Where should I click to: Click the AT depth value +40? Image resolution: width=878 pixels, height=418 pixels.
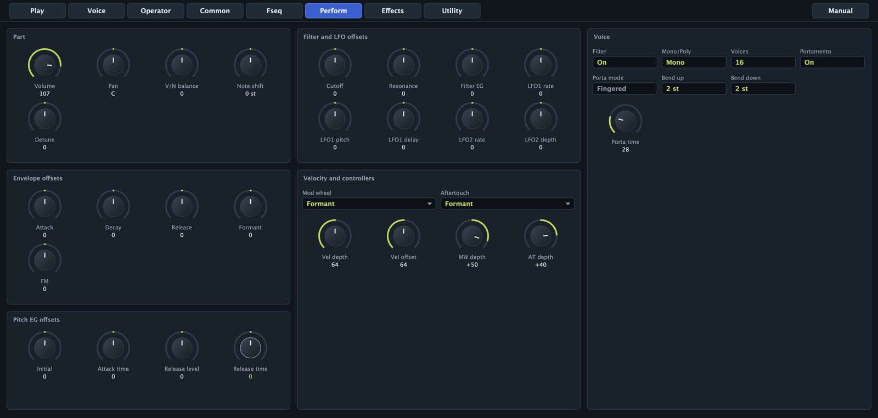tap(541, 265)
